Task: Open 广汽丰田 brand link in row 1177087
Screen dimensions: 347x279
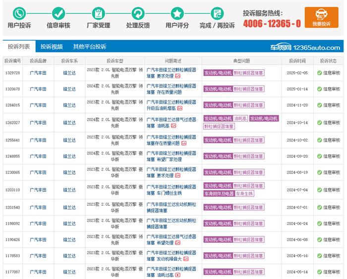Action: 38,272
